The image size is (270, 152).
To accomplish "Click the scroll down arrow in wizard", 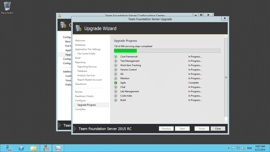I will (226, 122).
